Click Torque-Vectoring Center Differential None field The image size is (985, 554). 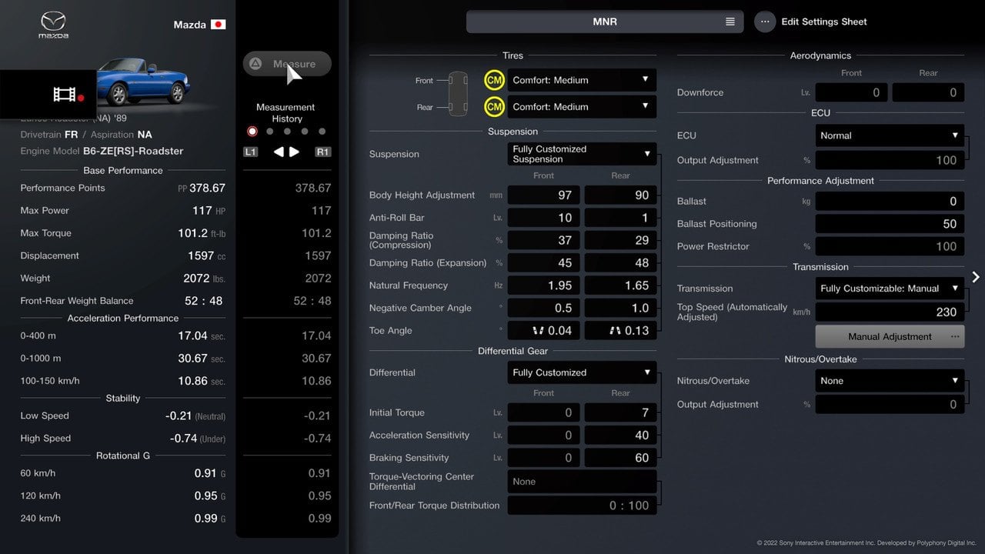[583, 482]
